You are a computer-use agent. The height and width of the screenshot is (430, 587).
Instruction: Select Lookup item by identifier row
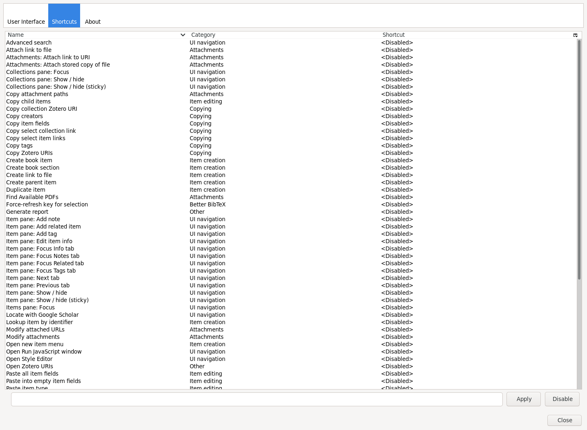point(291,322)
